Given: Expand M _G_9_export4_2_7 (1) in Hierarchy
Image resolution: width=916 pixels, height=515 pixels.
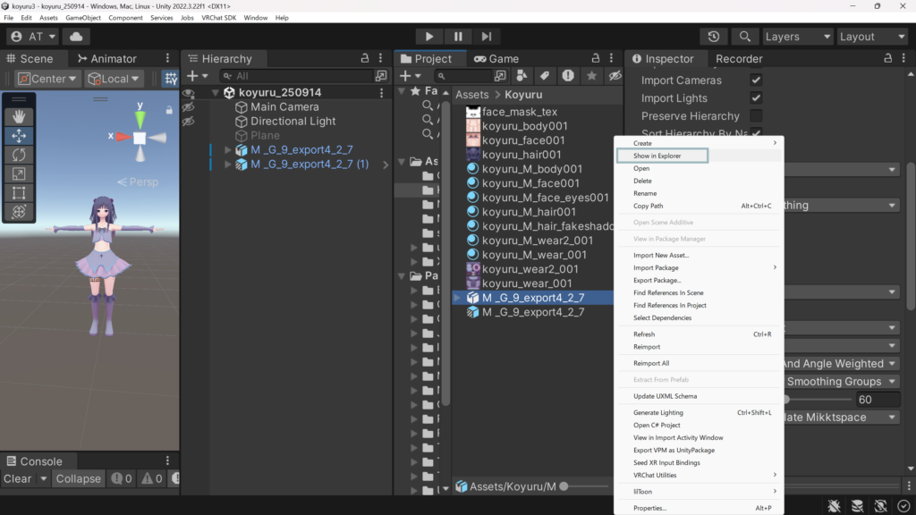Looking at the screenshot, I should [228, 165].
